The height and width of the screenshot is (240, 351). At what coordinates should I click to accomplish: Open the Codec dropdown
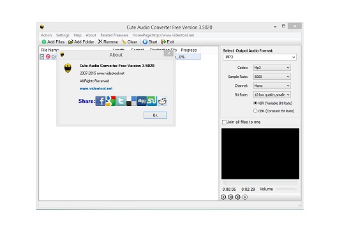pos(272,68)
